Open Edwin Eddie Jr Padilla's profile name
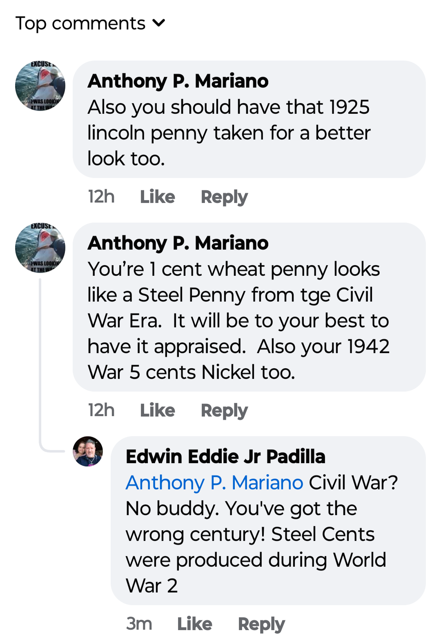The height and width of the screenshot is (644, 441). [225, 457]
